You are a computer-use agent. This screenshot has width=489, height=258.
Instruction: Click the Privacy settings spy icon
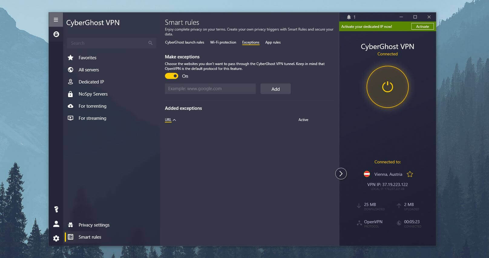click(71, 225)
